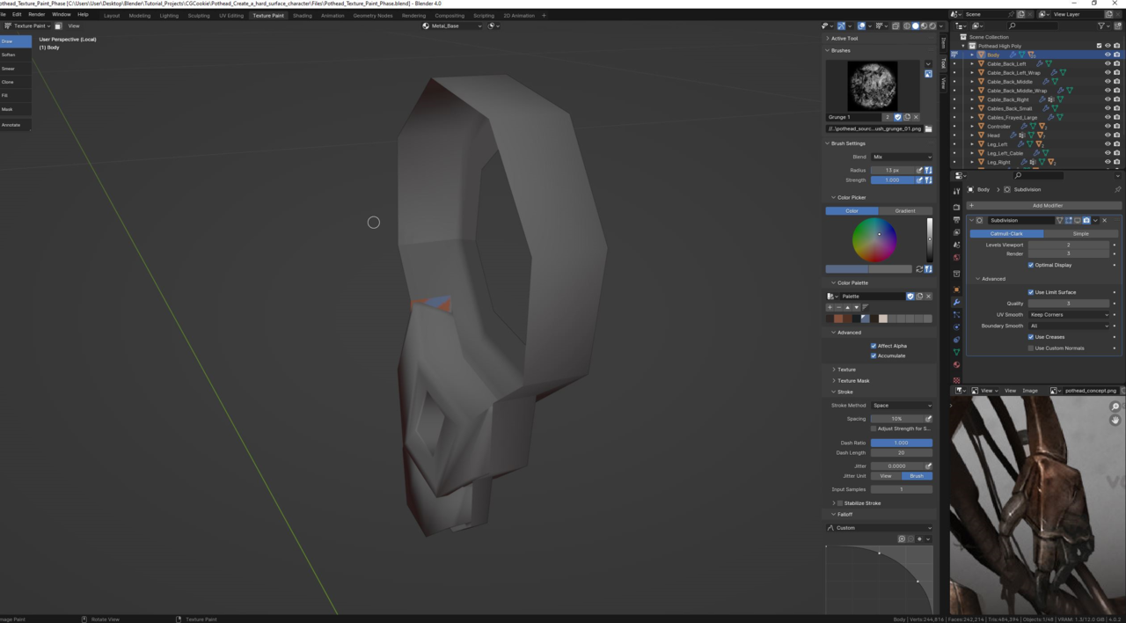
Task: Pick the light beige palette swatch
Action: 882,319
